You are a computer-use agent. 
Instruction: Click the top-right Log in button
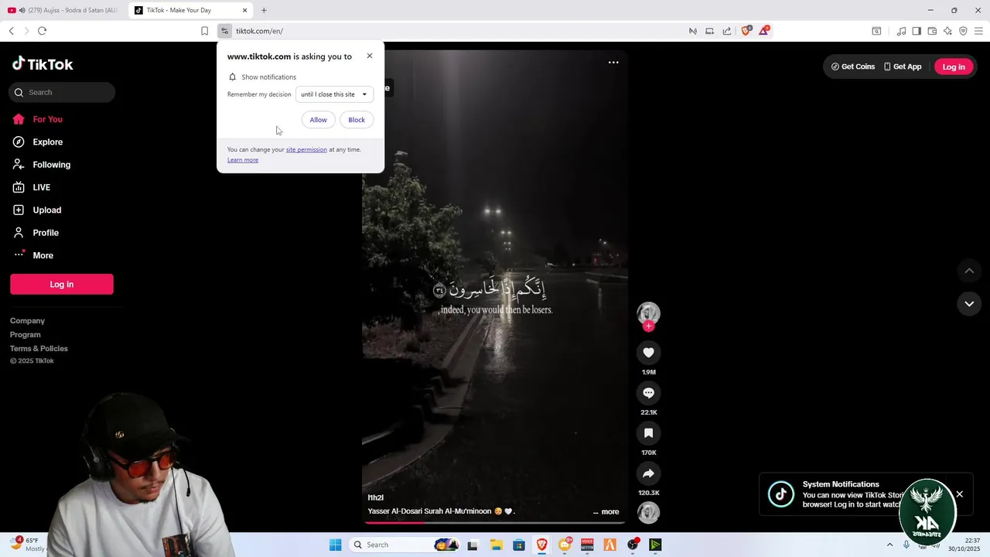click(954, 67)
